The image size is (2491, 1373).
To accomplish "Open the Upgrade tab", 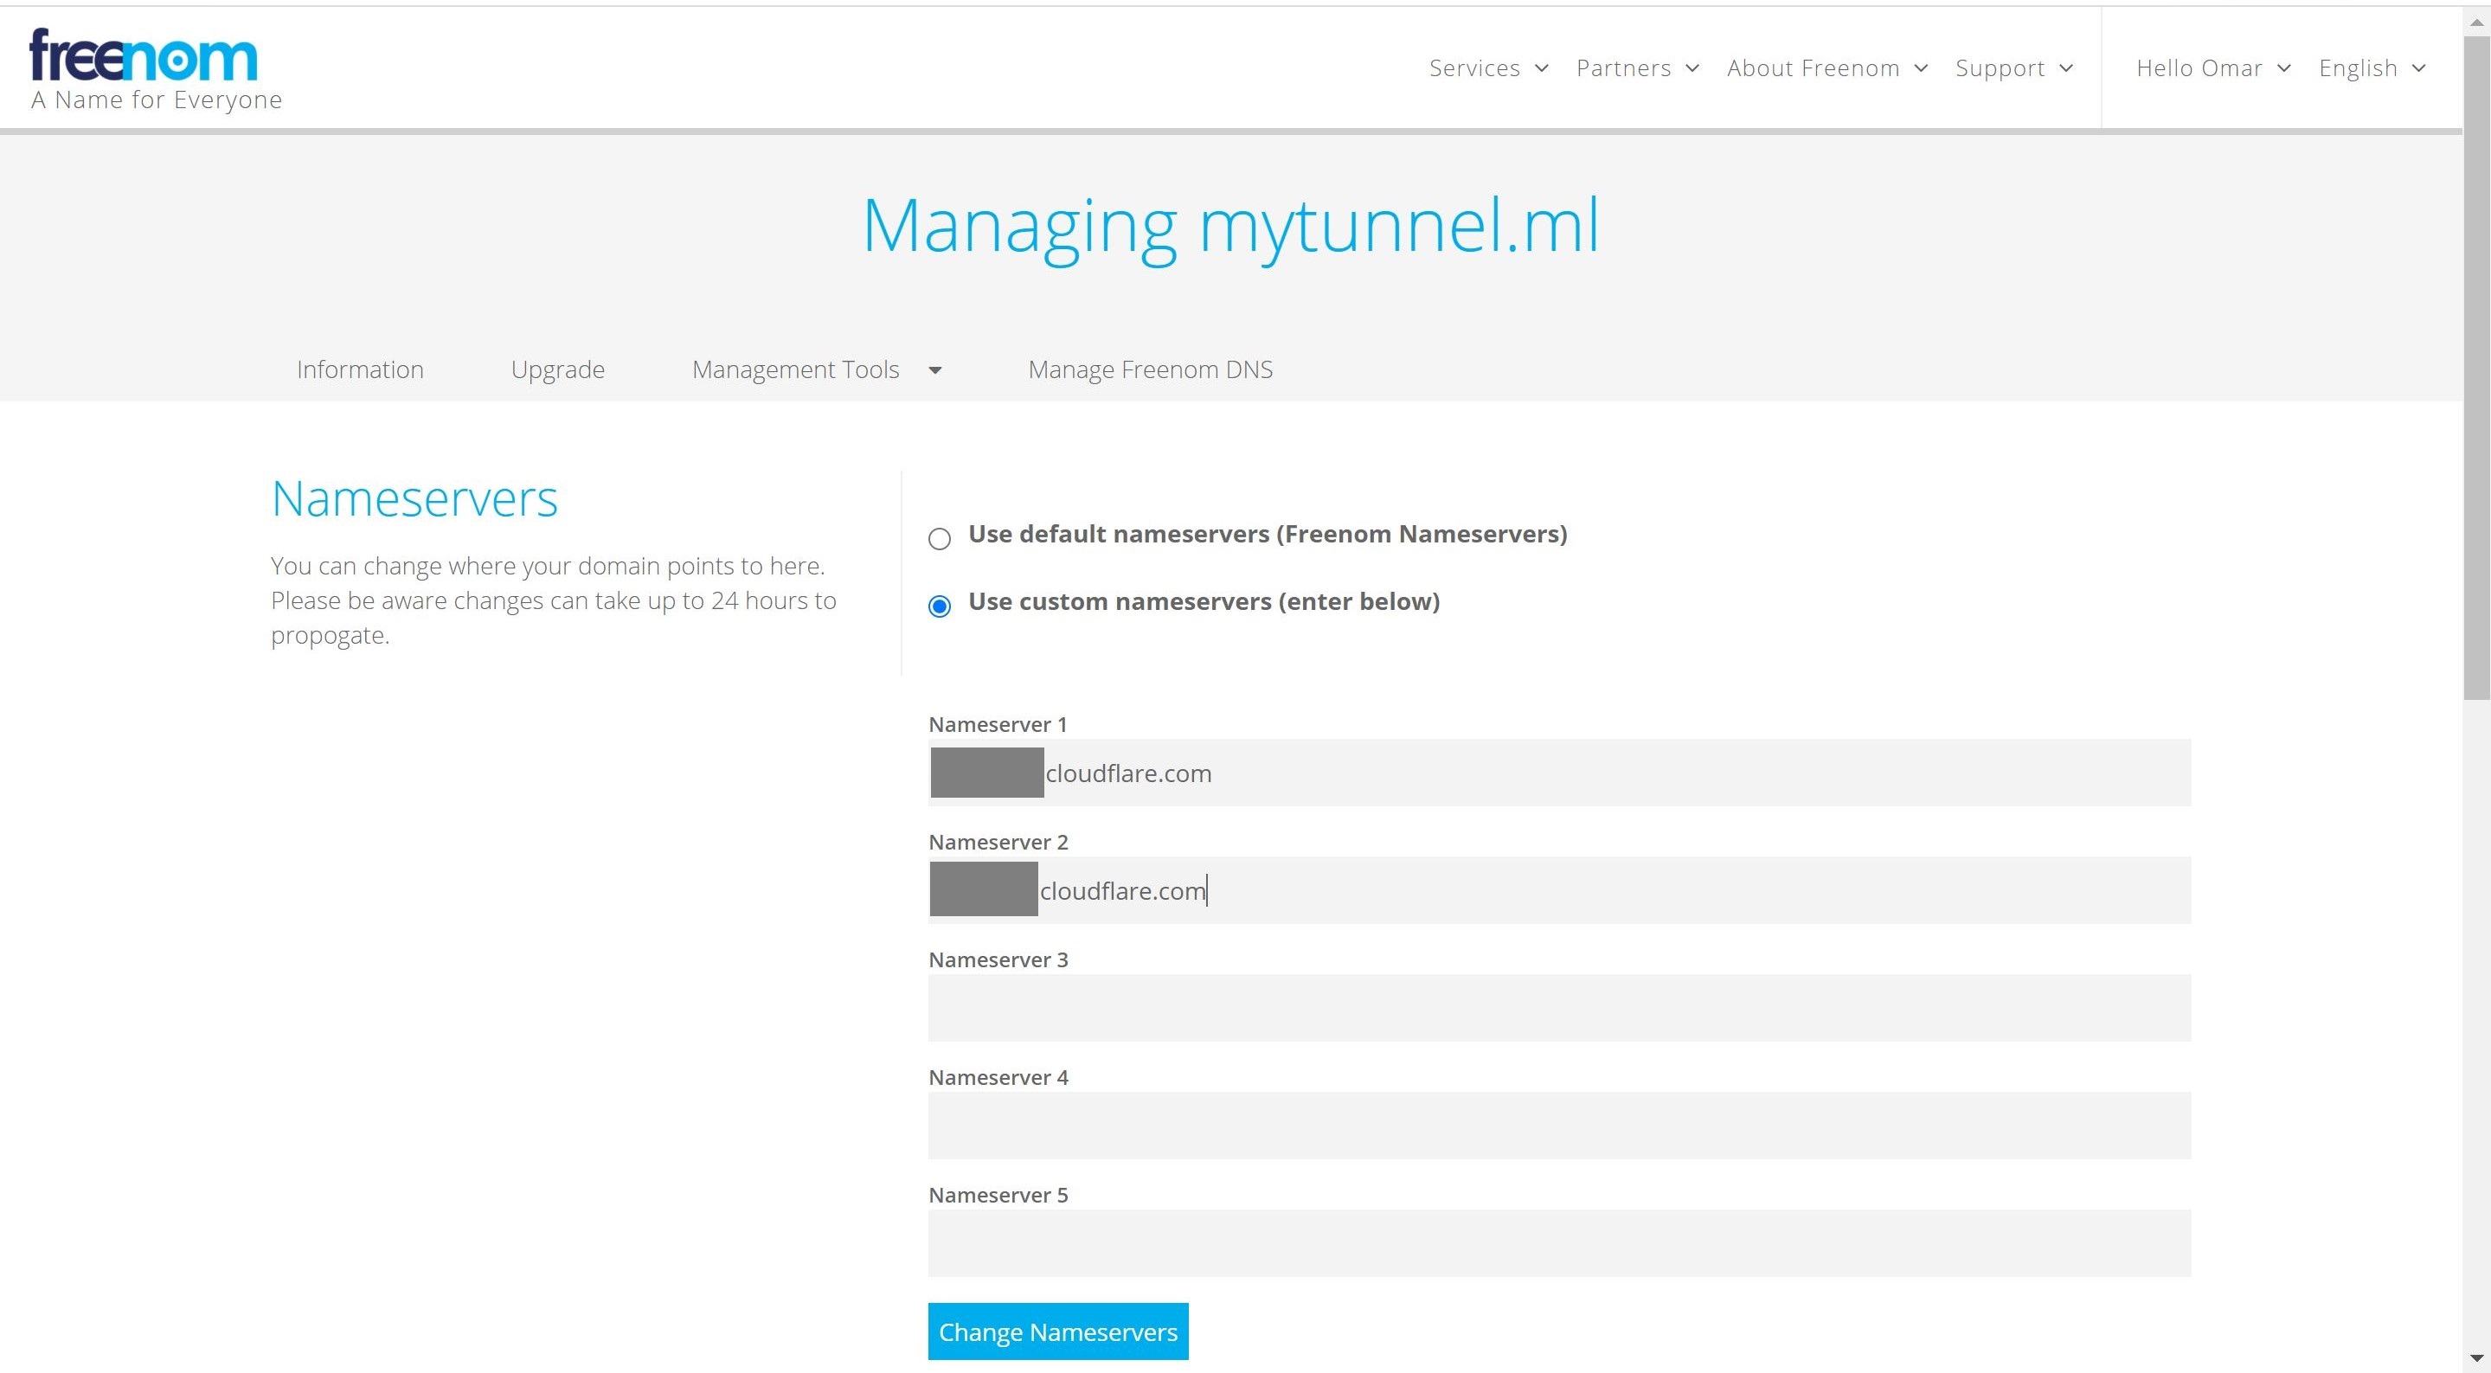I will click(557, 369).
